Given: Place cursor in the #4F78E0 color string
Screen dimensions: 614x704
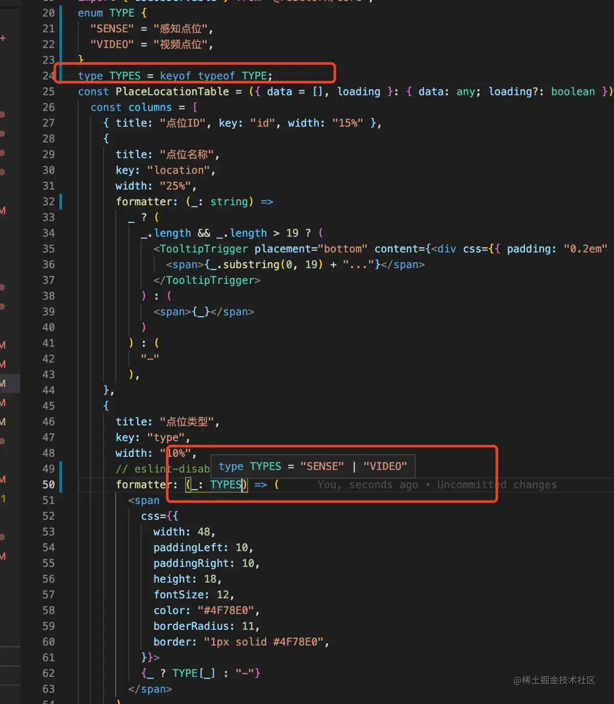Looking at the screenshot, I should tap(227, 610).
